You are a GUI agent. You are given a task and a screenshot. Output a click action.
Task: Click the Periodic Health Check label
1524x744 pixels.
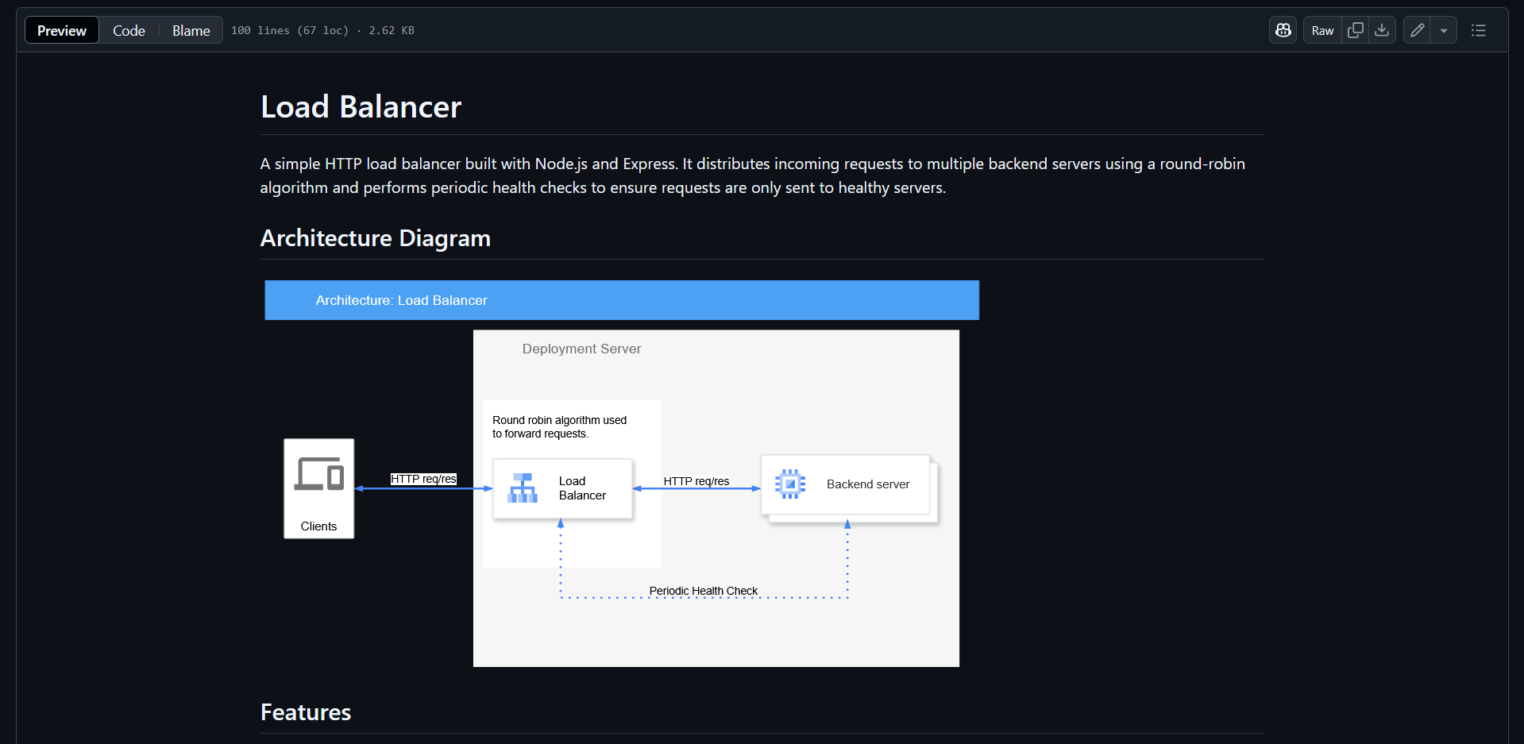tap(703, 591)
